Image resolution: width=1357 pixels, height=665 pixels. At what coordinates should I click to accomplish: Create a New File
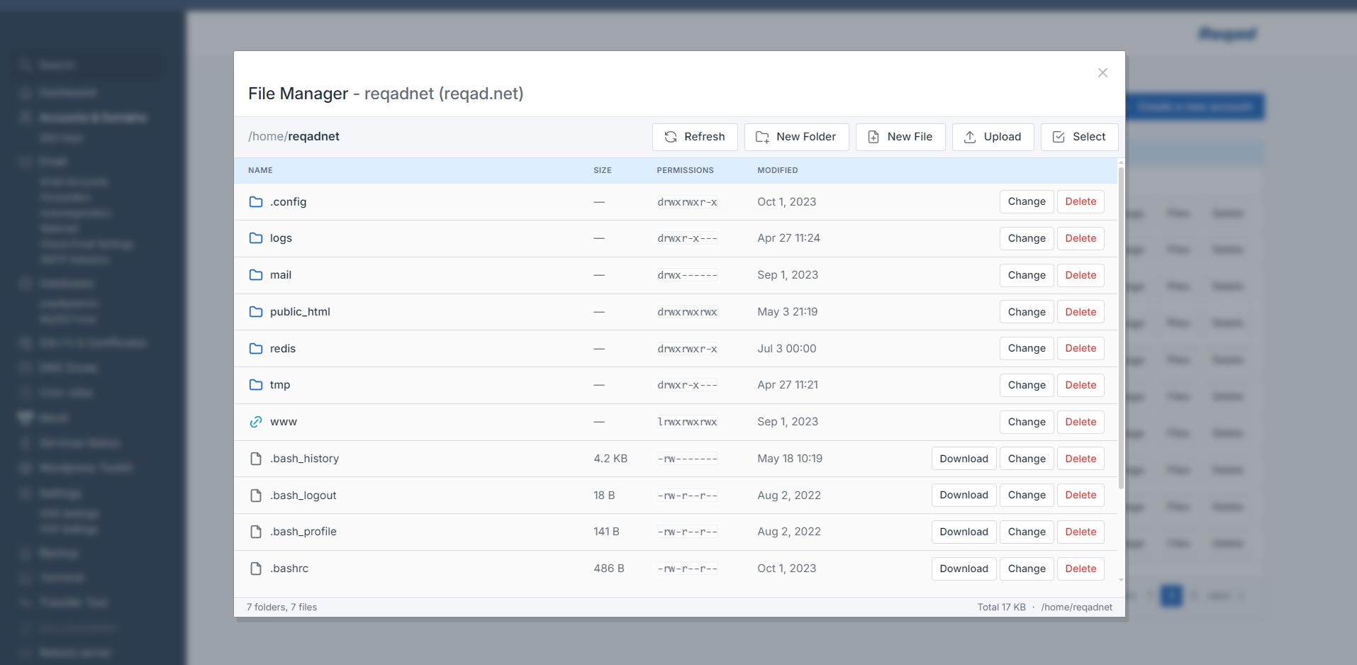(x=900, y=137)
